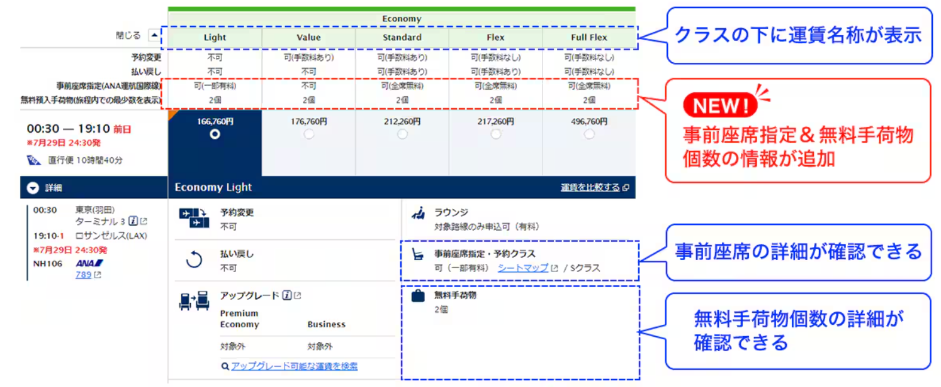Click the 事前座席指定 seat icon

tap(417, 254)
